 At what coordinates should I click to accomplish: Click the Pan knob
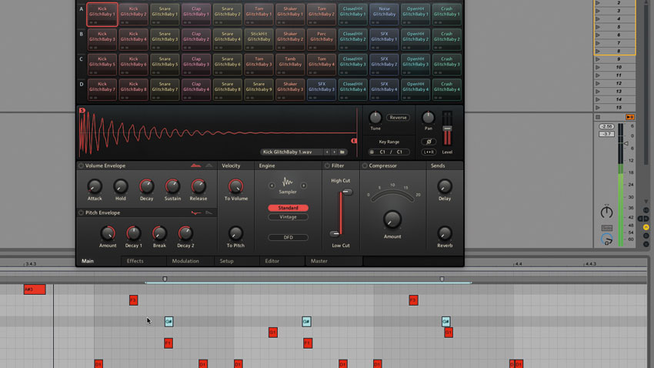point(429,118)
